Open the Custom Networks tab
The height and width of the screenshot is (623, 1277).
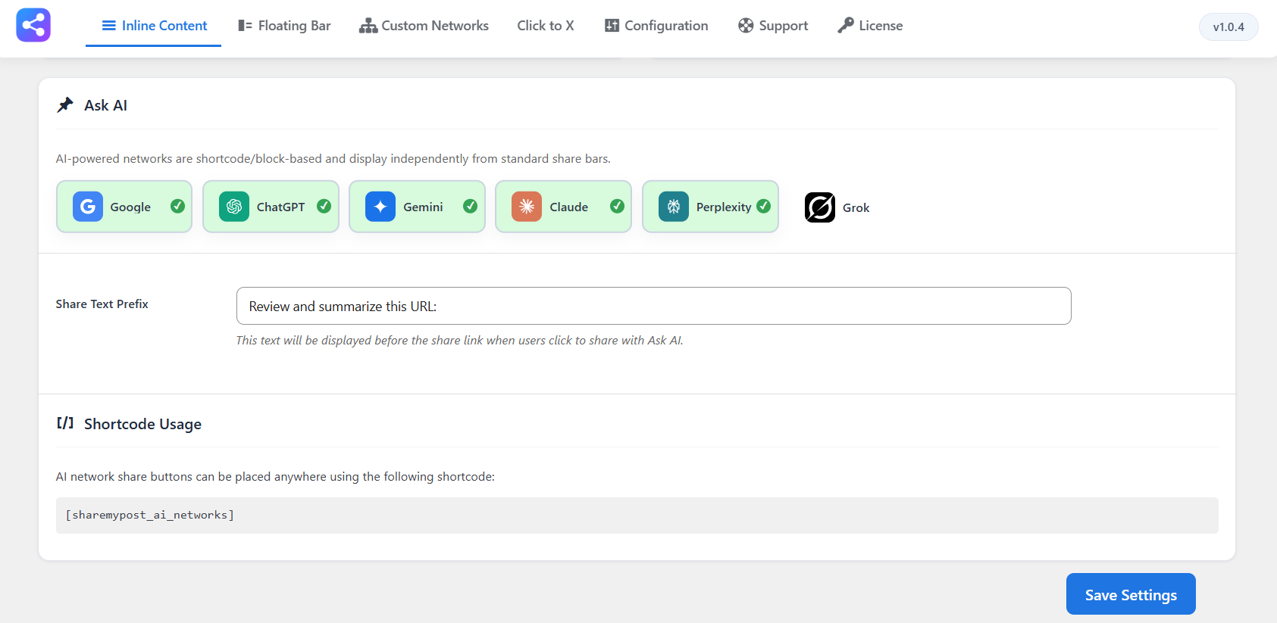pyautogui.click(x=424, y=26)
